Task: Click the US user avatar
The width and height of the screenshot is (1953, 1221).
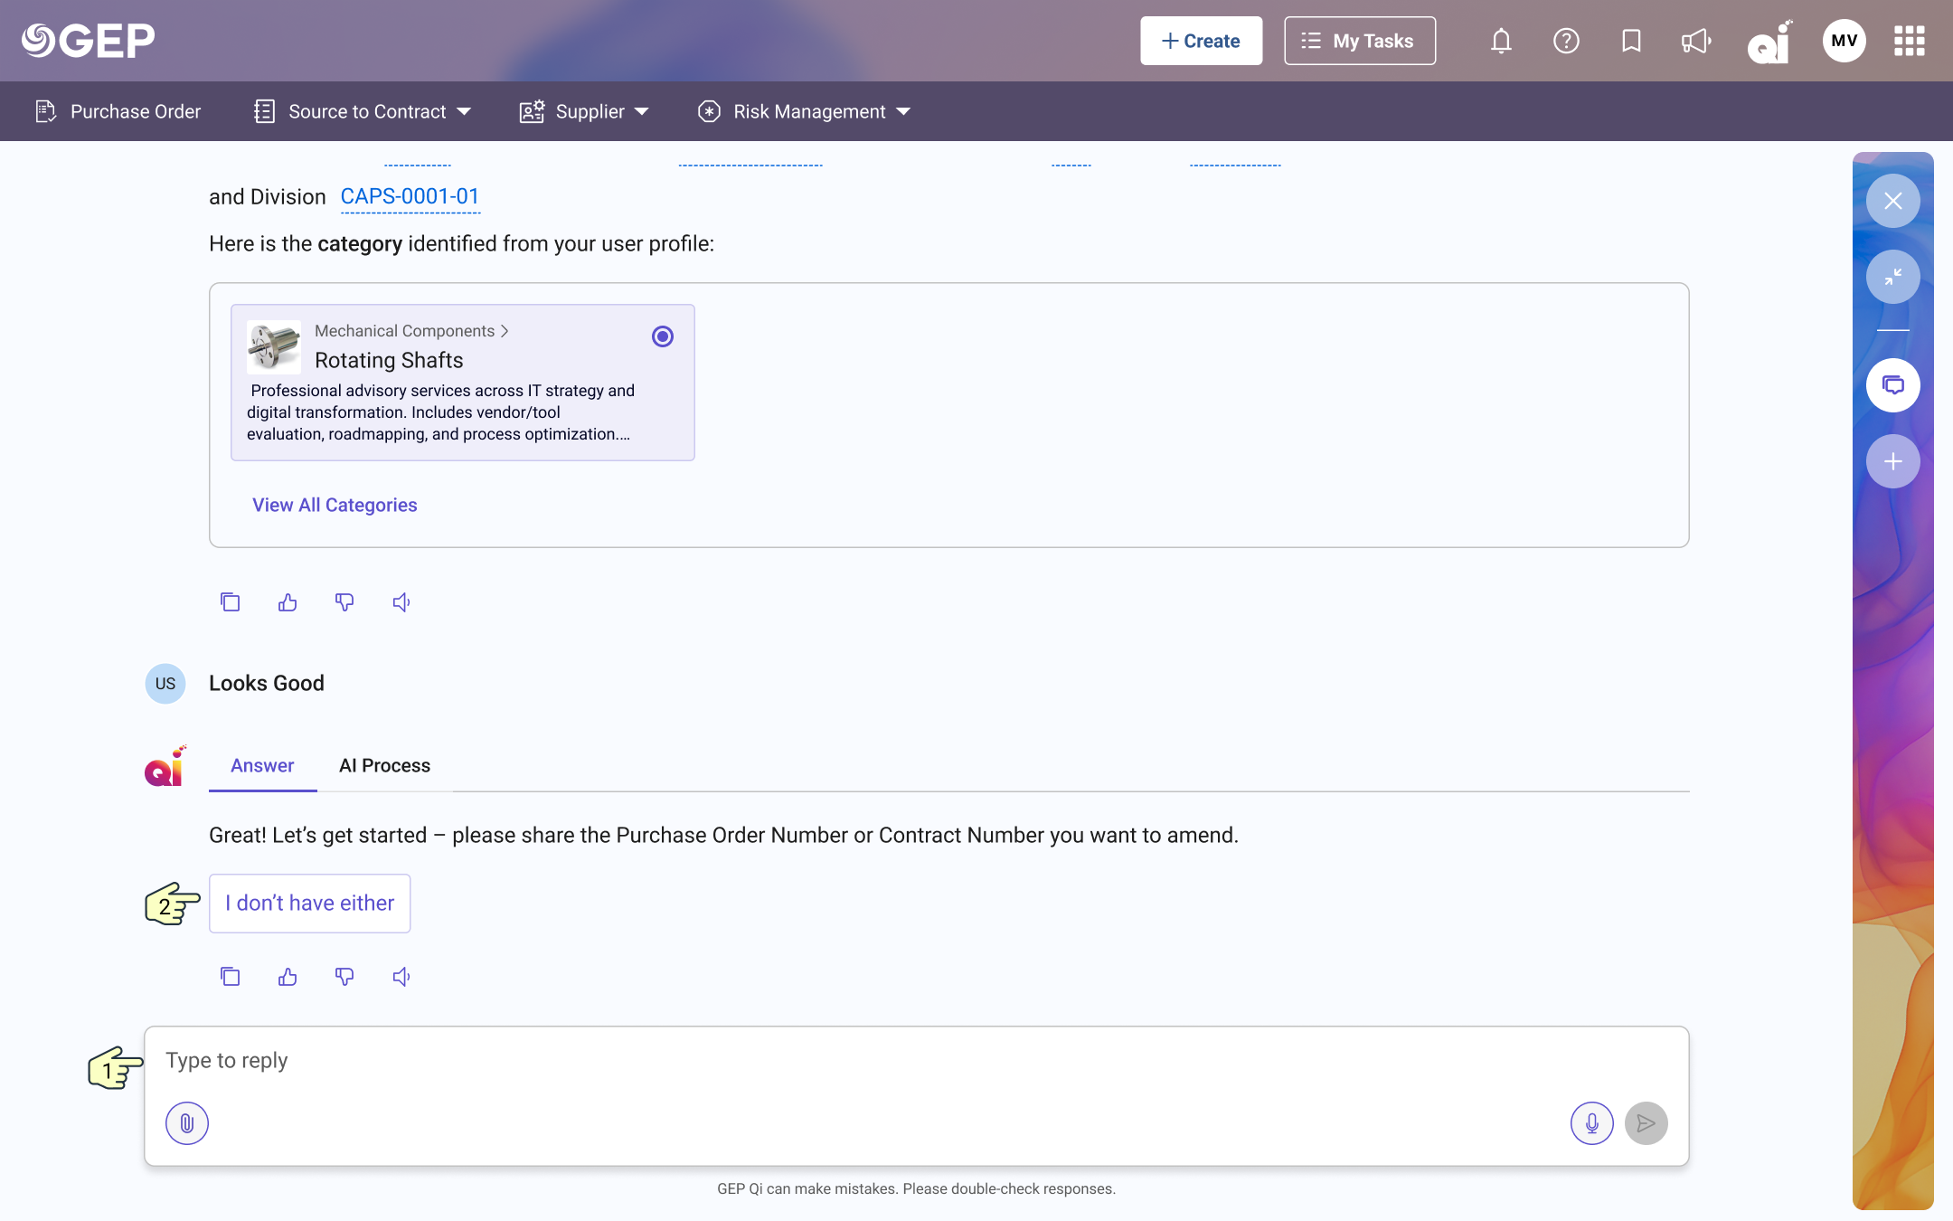Action: tap(165, 684)
